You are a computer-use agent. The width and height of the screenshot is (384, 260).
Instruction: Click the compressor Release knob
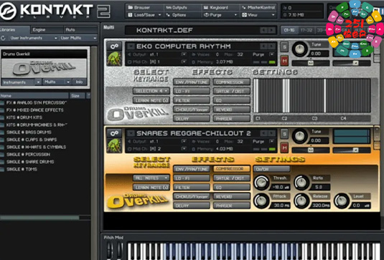click(301, 201)
